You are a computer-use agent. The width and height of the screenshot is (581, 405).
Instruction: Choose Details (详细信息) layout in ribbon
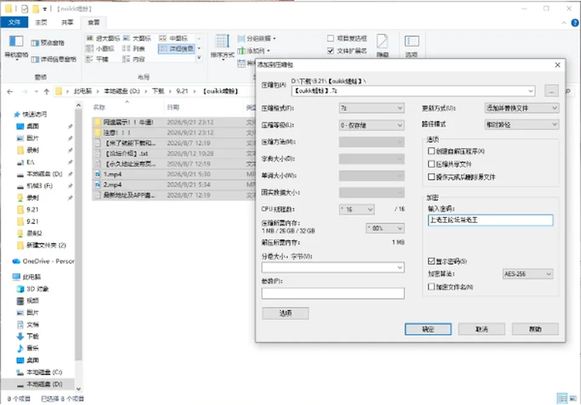[x=176, y=48]
